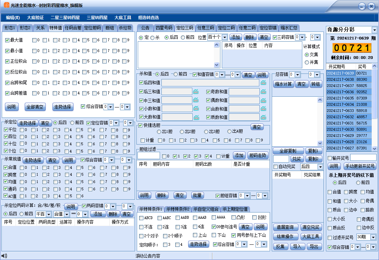The image size is (379, 260).
Task: Open the keypad icon for 后三和值
Action: pos(196,92)
